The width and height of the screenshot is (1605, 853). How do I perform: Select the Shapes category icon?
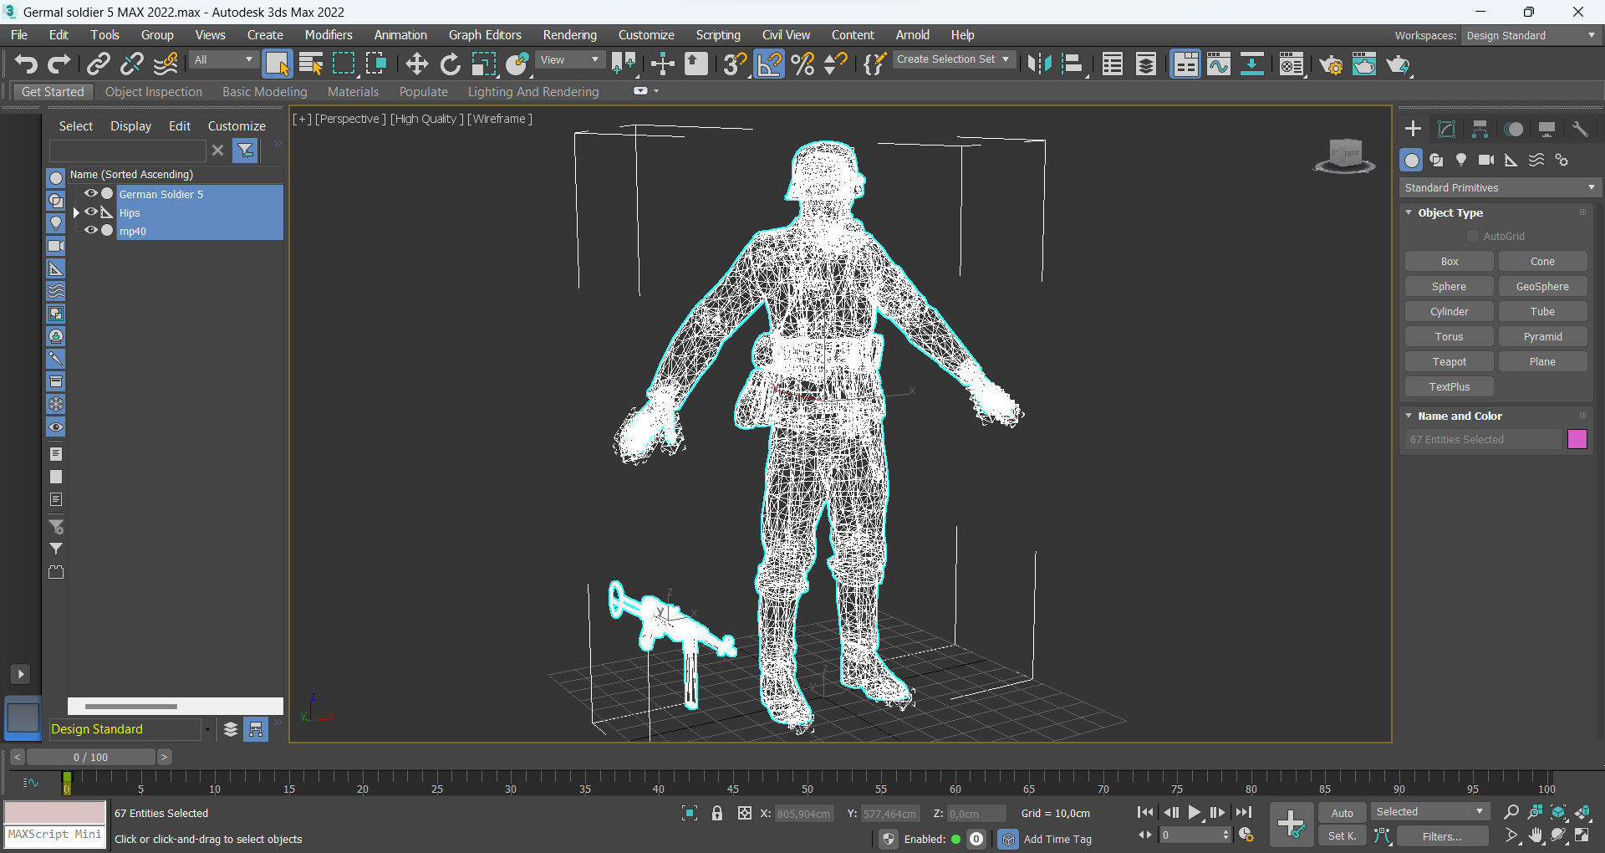tap(1436, 160)
